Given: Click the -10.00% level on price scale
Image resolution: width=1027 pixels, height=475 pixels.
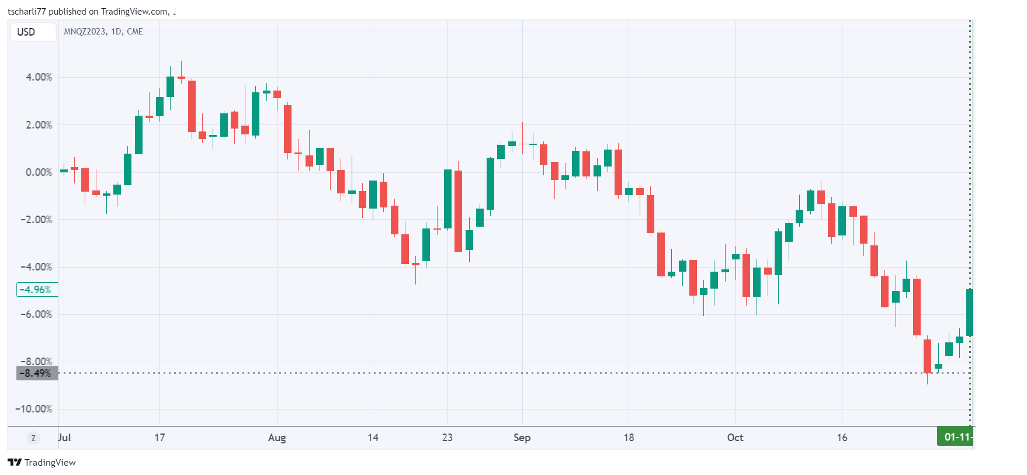Looking at the screenshot, I should 34,409.
